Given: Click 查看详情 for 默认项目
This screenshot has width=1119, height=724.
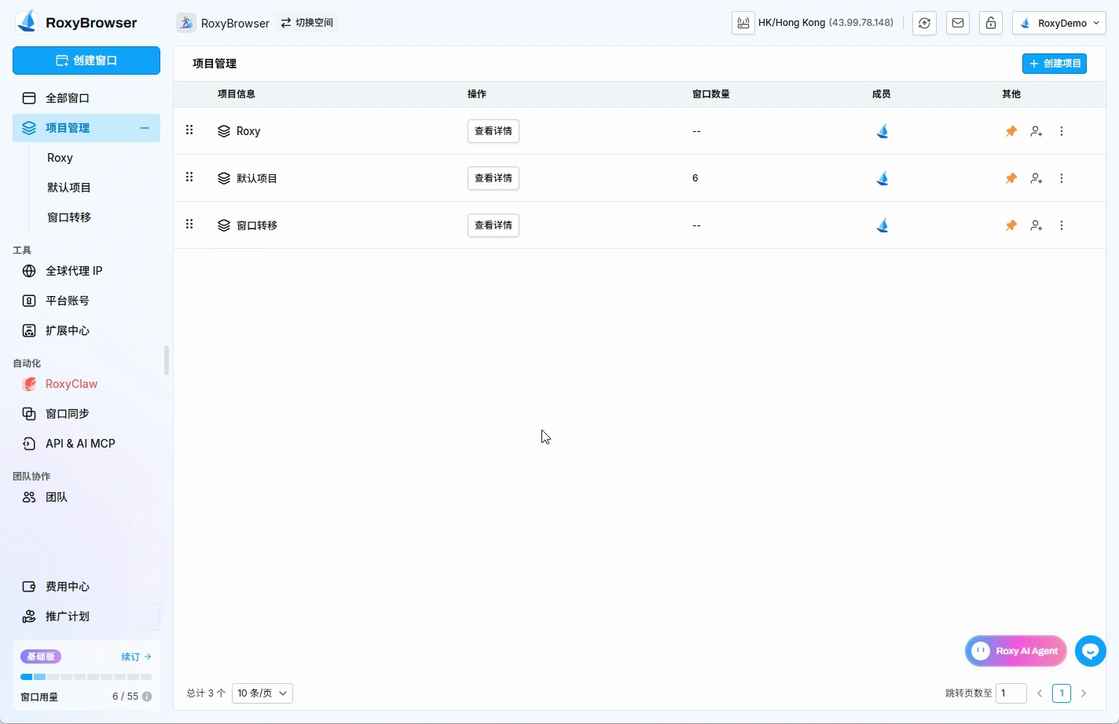Looking at the screenshot, I should click(493, 178).
